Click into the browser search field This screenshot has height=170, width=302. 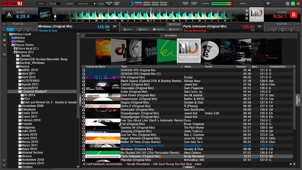click(122, 36)
